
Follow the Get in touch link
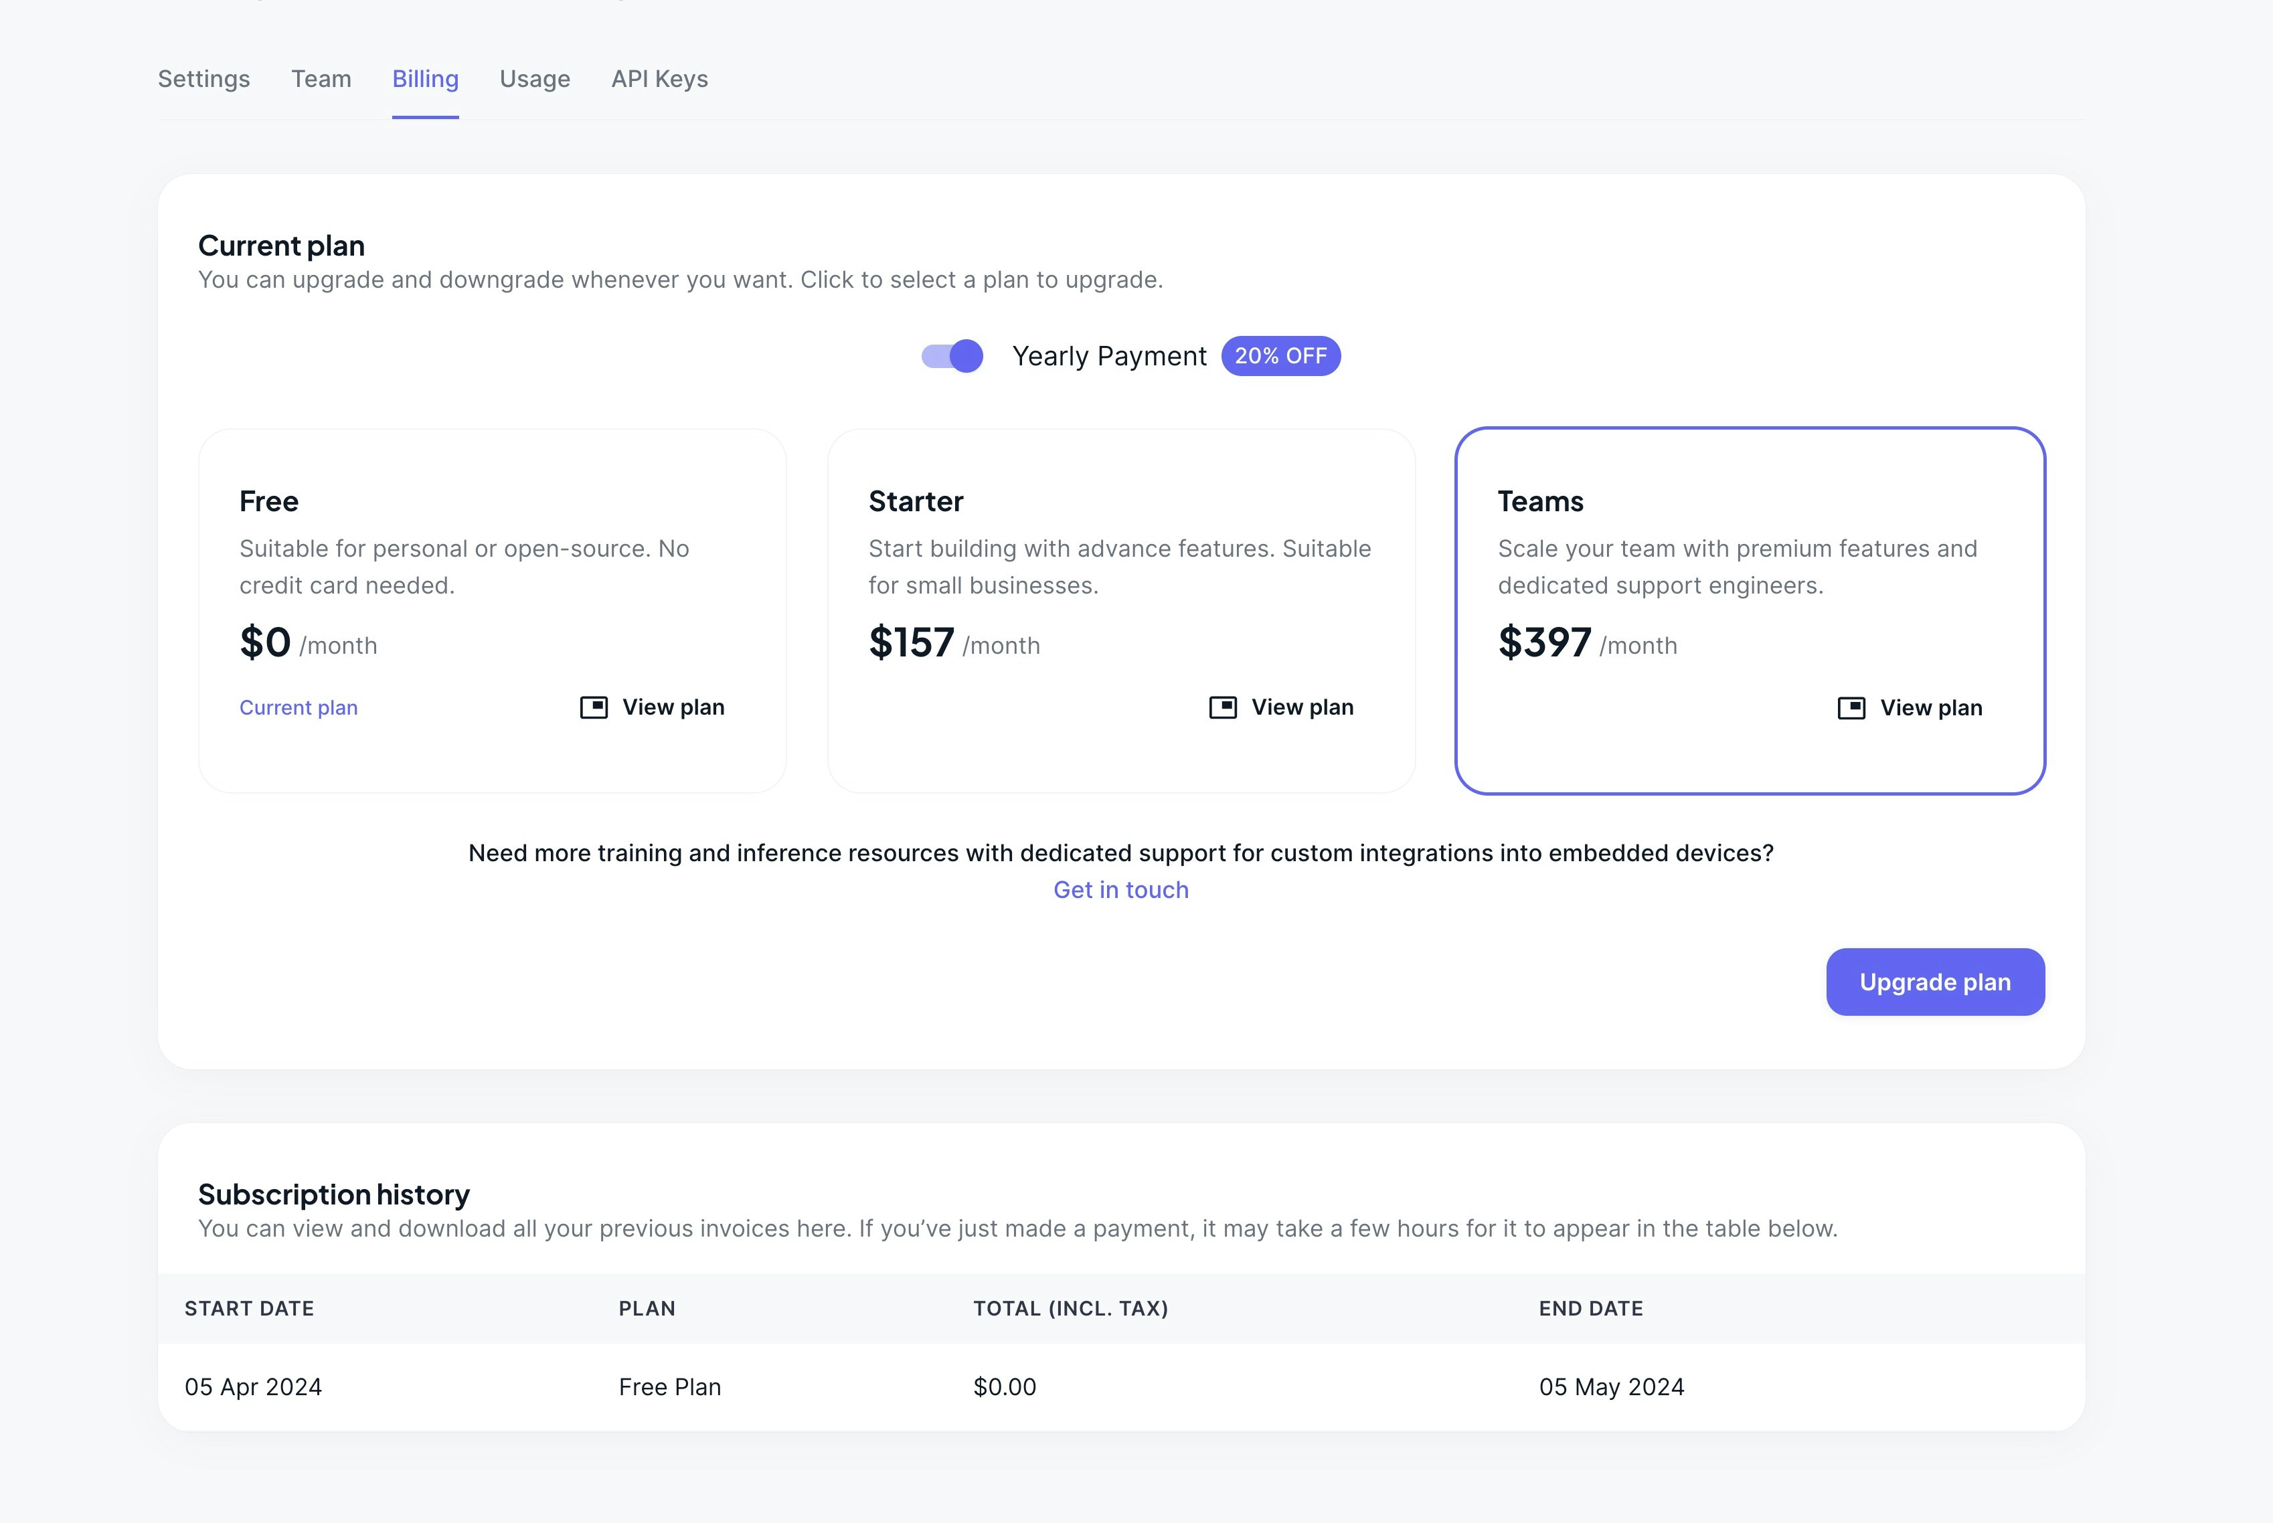click(1121, 890)
